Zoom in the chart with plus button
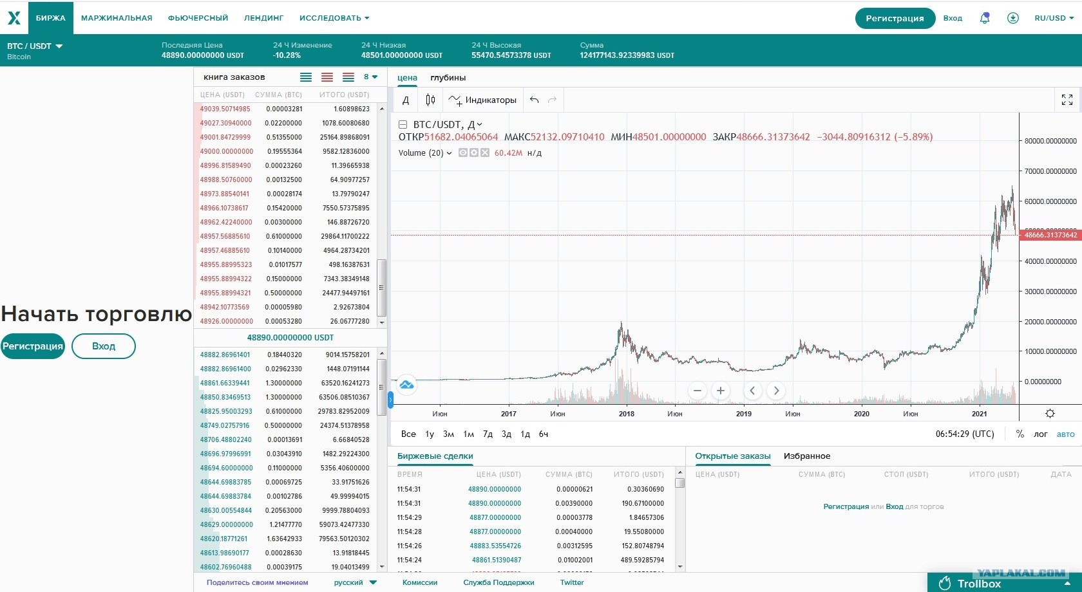This screenshot has width=1082, height=592. (x=721, y=391)
